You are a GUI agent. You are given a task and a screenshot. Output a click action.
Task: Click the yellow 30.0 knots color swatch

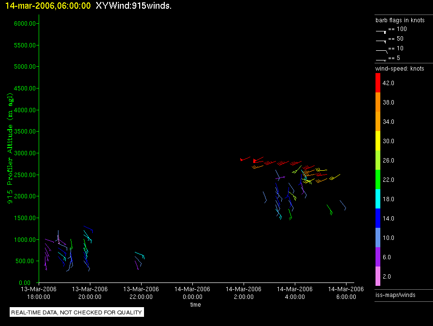[x=378, y=141]
